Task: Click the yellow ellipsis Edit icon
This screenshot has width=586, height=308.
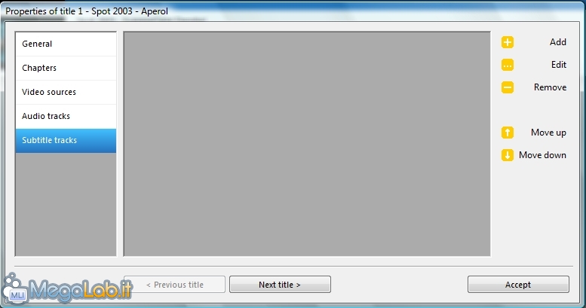Action: [x=507, y=65]
